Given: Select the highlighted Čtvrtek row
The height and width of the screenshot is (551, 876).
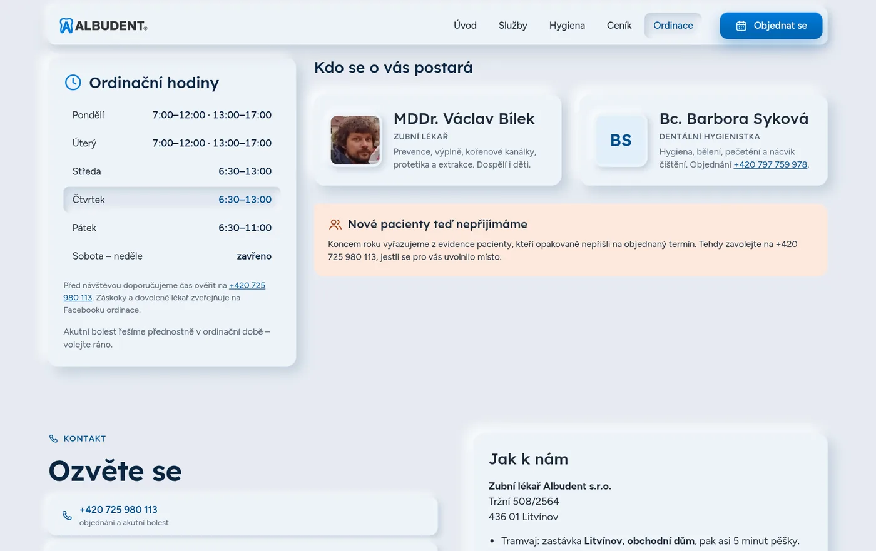Looking at the screenshot, I should click(172, 200).
